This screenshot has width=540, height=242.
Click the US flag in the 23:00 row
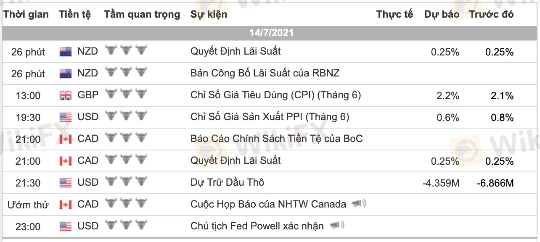click(x=66, y=226)
